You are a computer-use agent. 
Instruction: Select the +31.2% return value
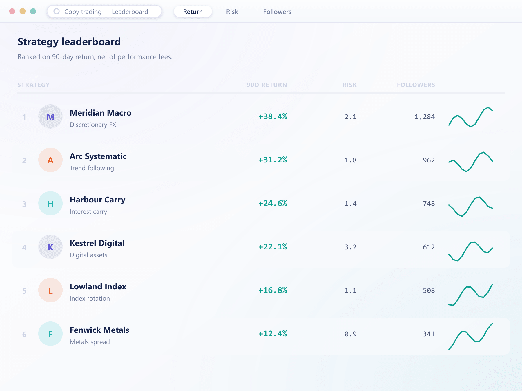(273, 160)
